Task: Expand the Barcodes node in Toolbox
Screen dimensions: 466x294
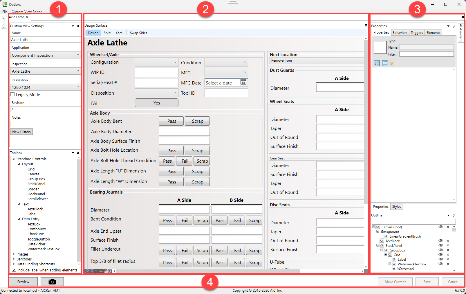Action: (x=14, y=259)
